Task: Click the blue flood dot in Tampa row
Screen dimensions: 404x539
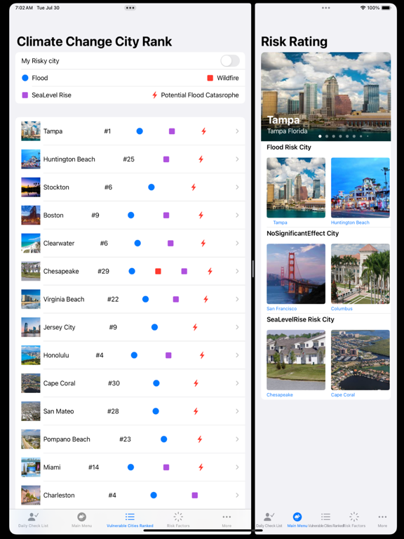Action: [x=140, y=131]
